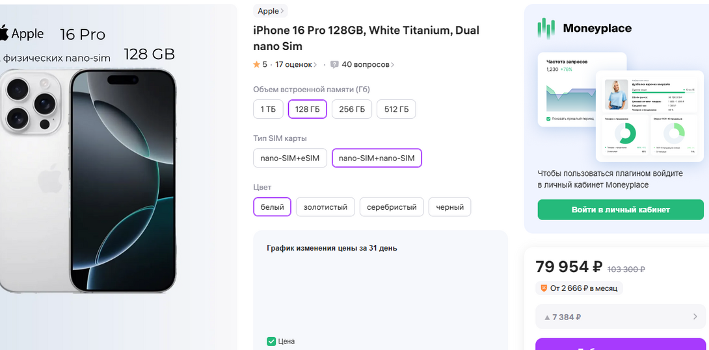Screen dimensions: 709x350
Task: Choose 1 ТБ storage capacity
Action: point(268,110)
